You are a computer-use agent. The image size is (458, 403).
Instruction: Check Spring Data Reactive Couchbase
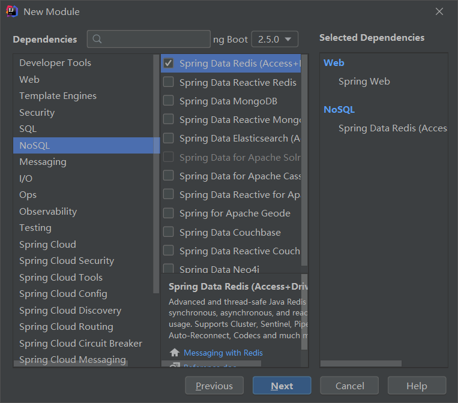[x=169, y=251]
